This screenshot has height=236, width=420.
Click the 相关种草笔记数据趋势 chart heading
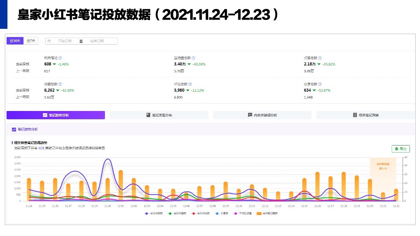31,143
